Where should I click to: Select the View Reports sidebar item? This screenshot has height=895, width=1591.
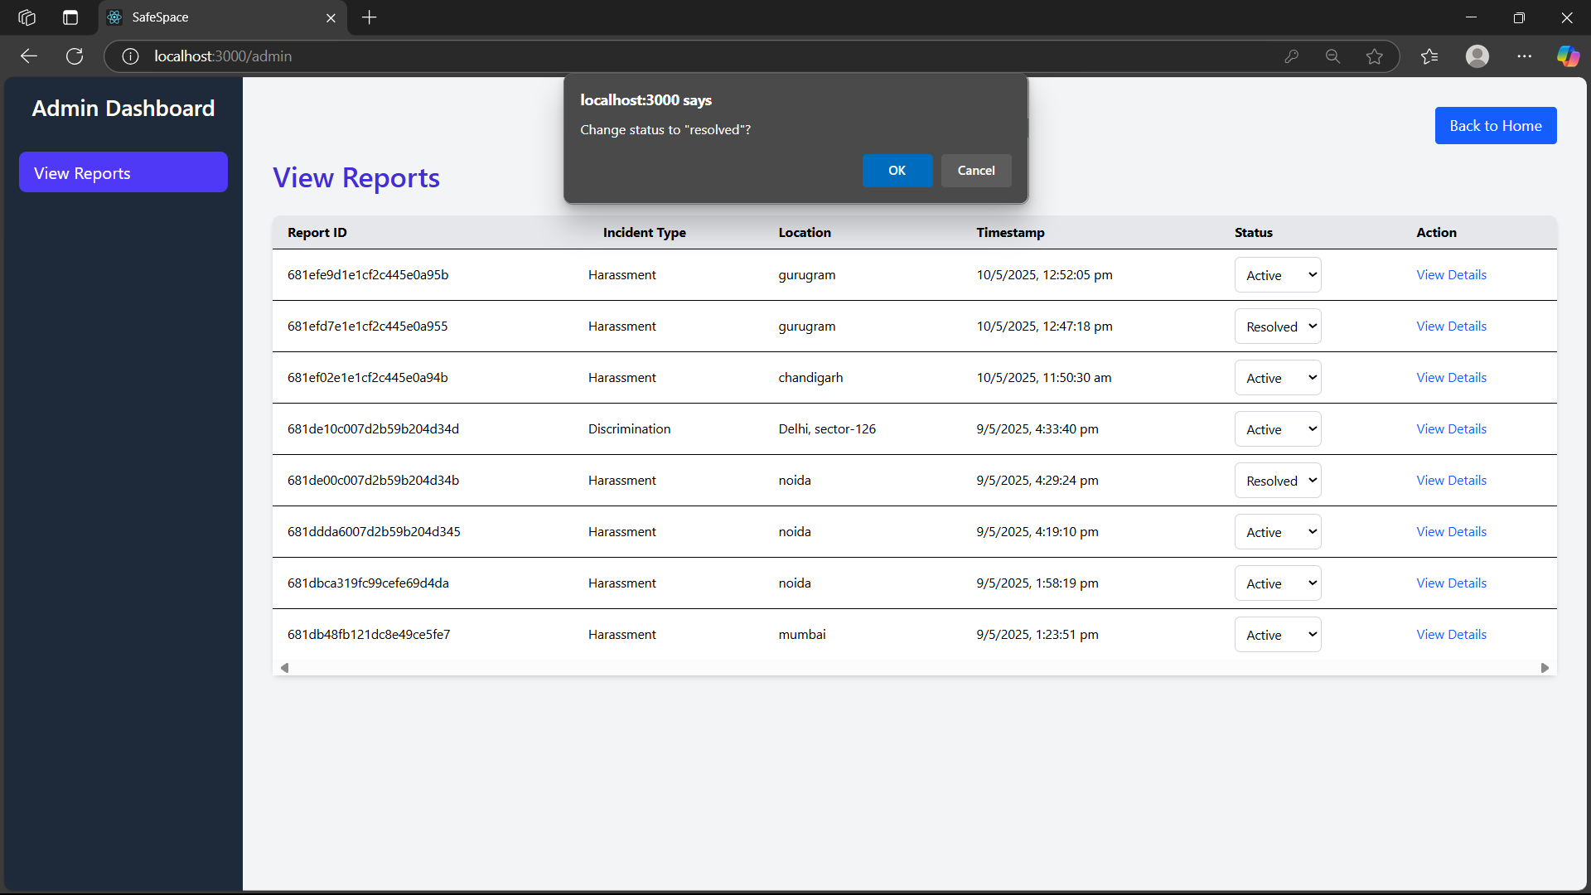point(123,172)
